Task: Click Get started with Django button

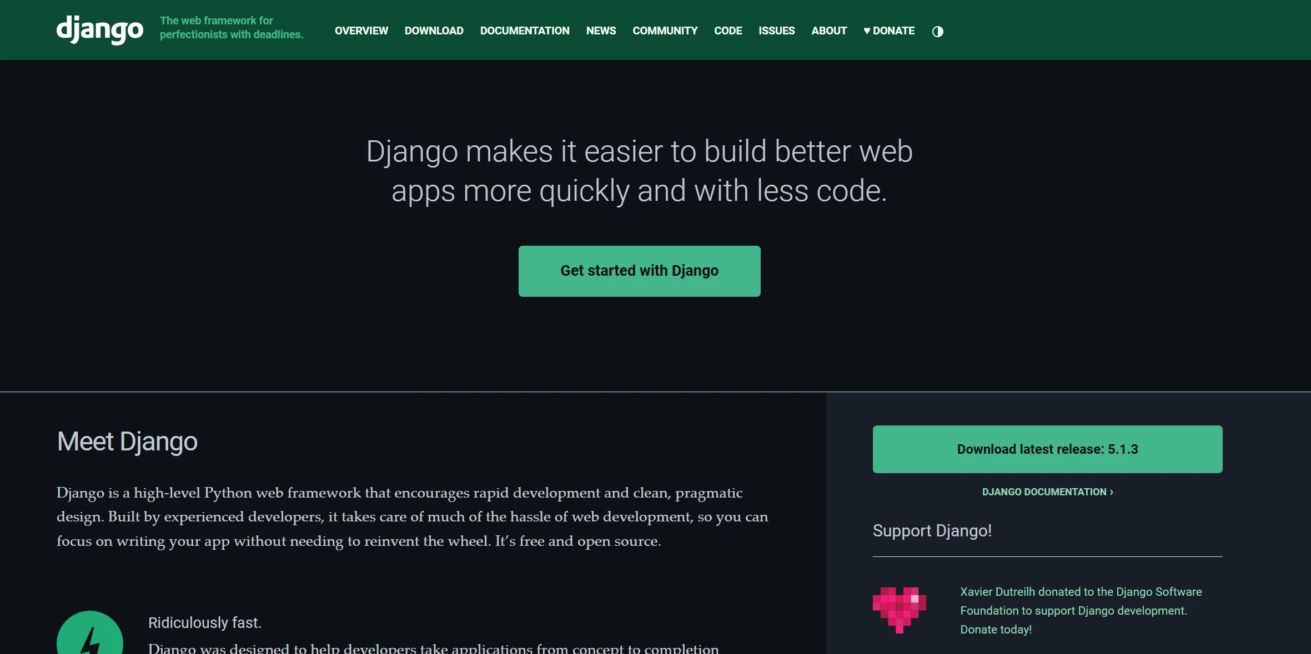Action: coord(640,271)
